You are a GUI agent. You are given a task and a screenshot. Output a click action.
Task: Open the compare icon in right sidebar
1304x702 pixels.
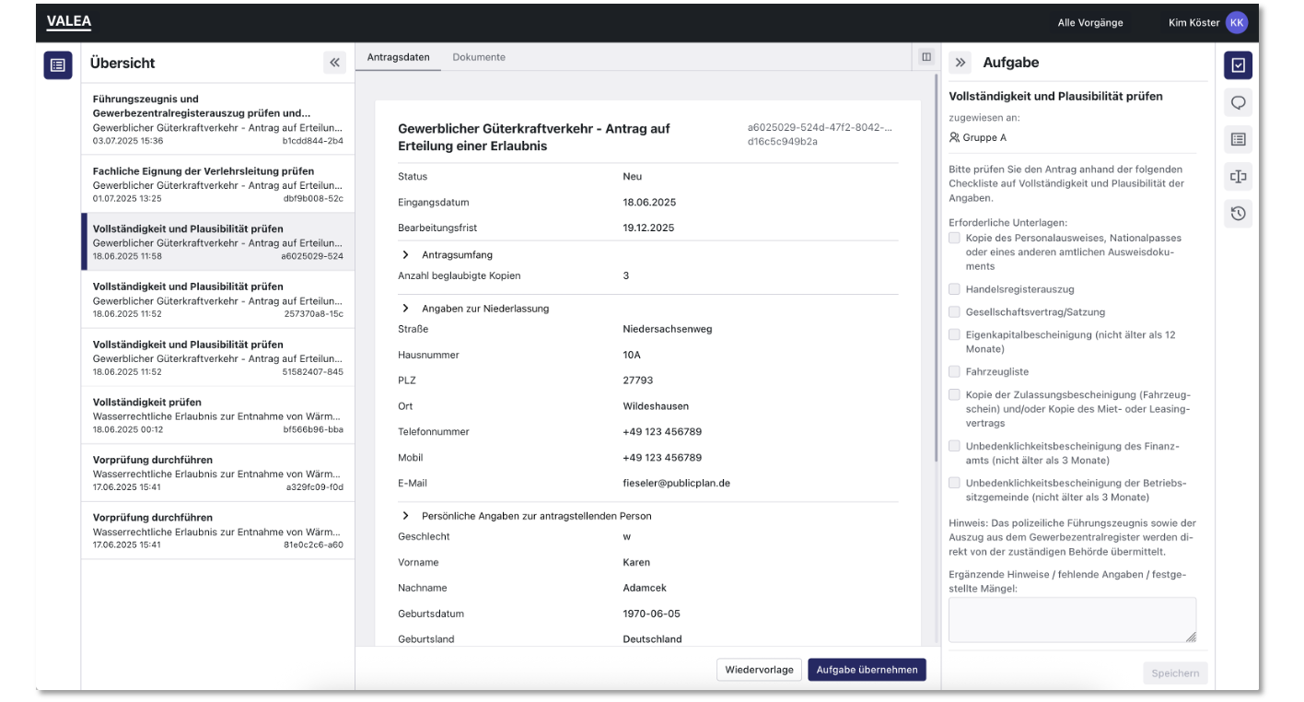pyautogui.click(x=1238, y=177)
